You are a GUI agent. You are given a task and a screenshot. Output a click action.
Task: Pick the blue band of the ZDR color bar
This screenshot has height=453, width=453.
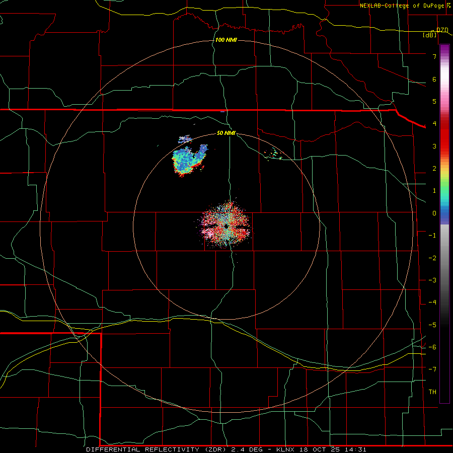click(444, 214)
